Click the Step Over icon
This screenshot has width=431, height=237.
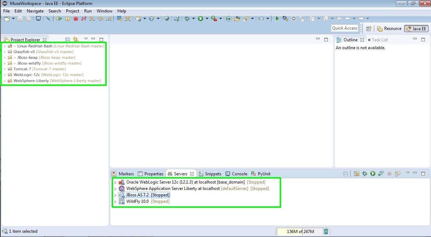(100, 19)
